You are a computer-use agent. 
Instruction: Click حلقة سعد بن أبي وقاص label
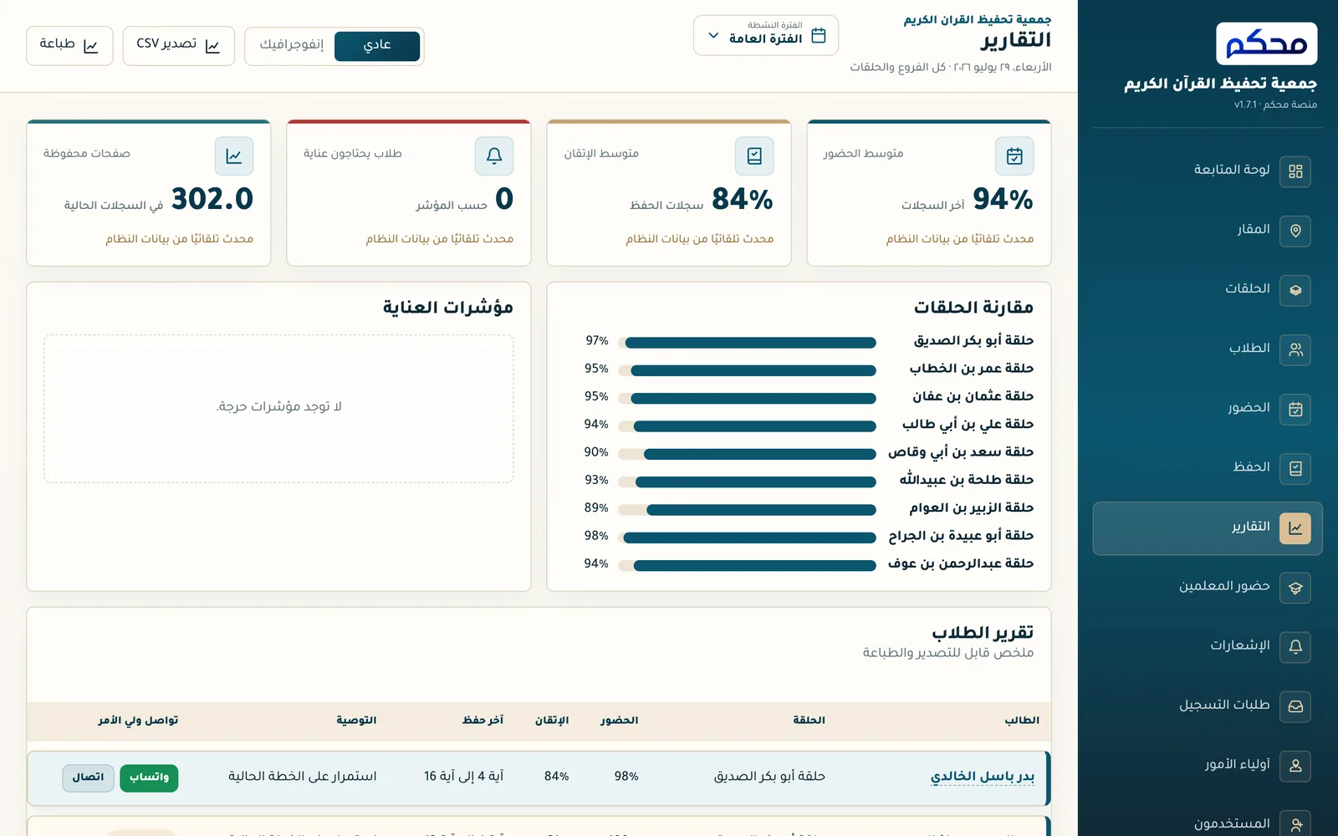click(x=961, y=452)
